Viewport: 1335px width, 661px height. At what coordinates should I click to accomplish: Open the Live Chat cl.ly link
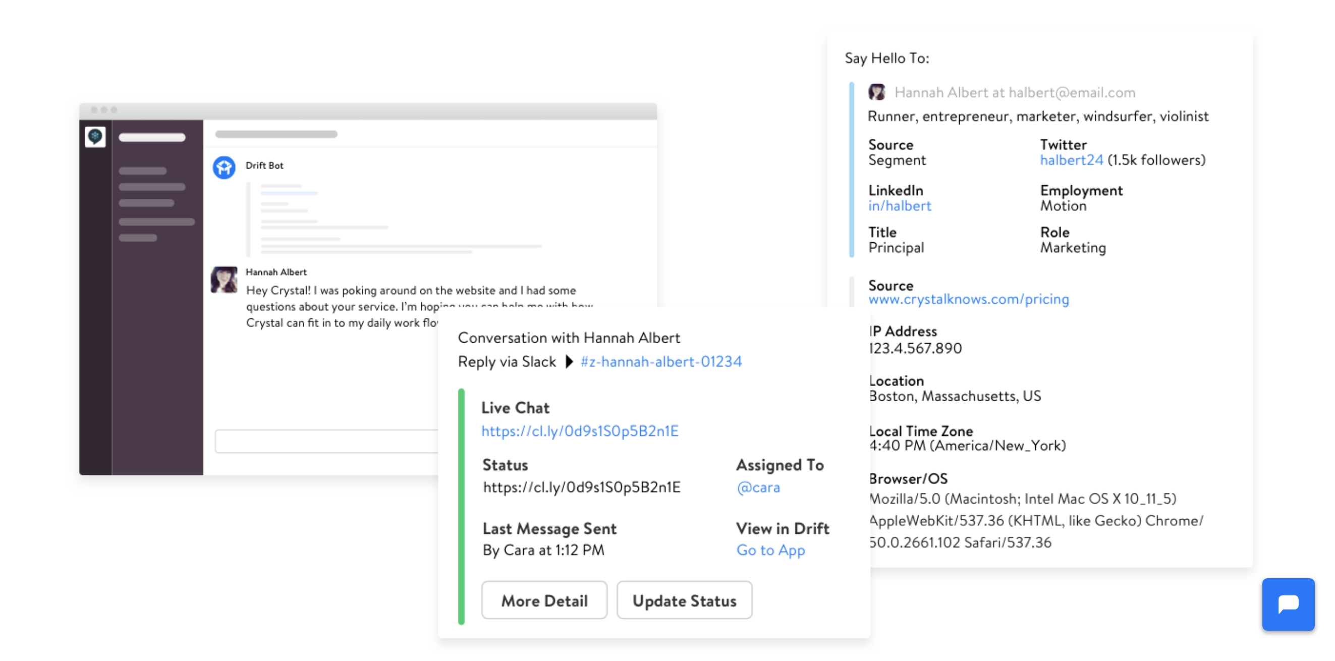pyautogui.click(x=579, y=431)
